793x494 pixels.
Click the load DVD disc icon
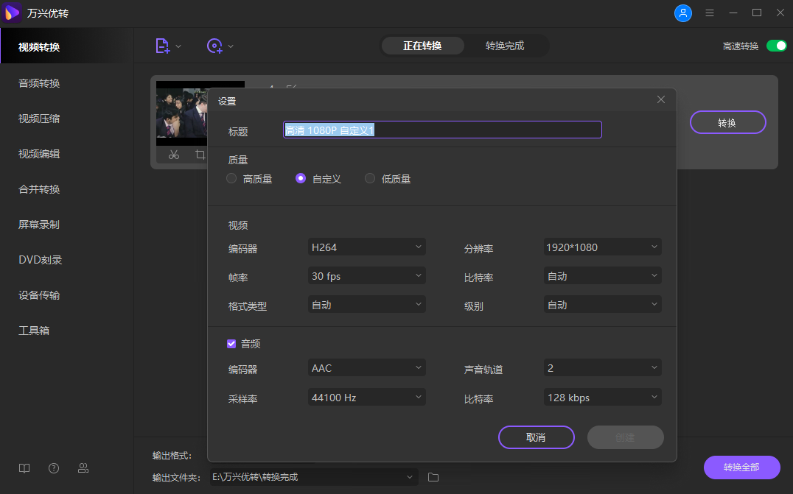(215, 45)
